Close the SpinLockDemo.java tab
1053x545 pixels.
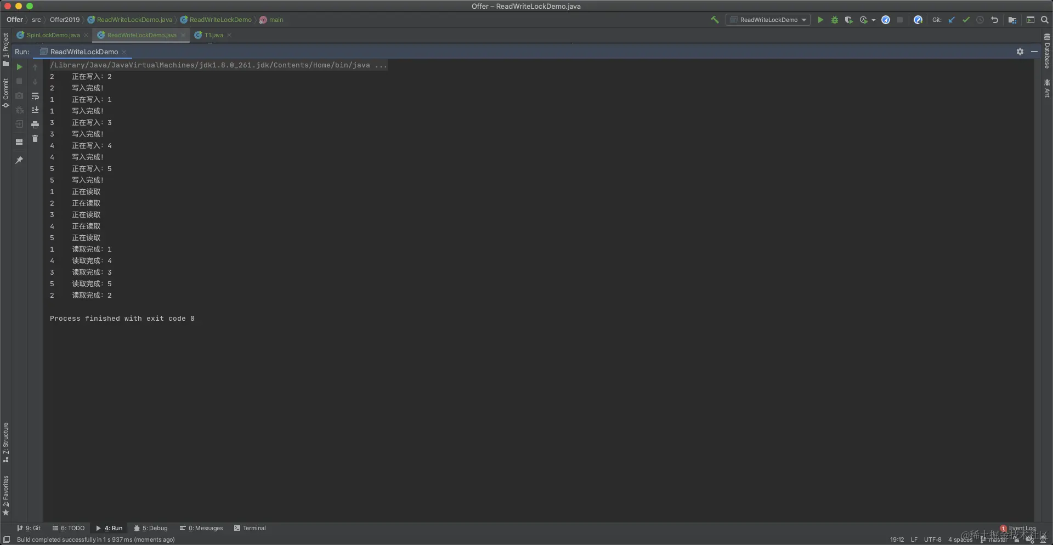coord(86,35)
